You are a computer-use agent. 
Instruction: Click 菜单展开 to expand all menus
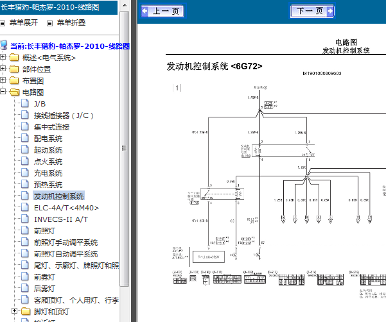click(24, 22)
